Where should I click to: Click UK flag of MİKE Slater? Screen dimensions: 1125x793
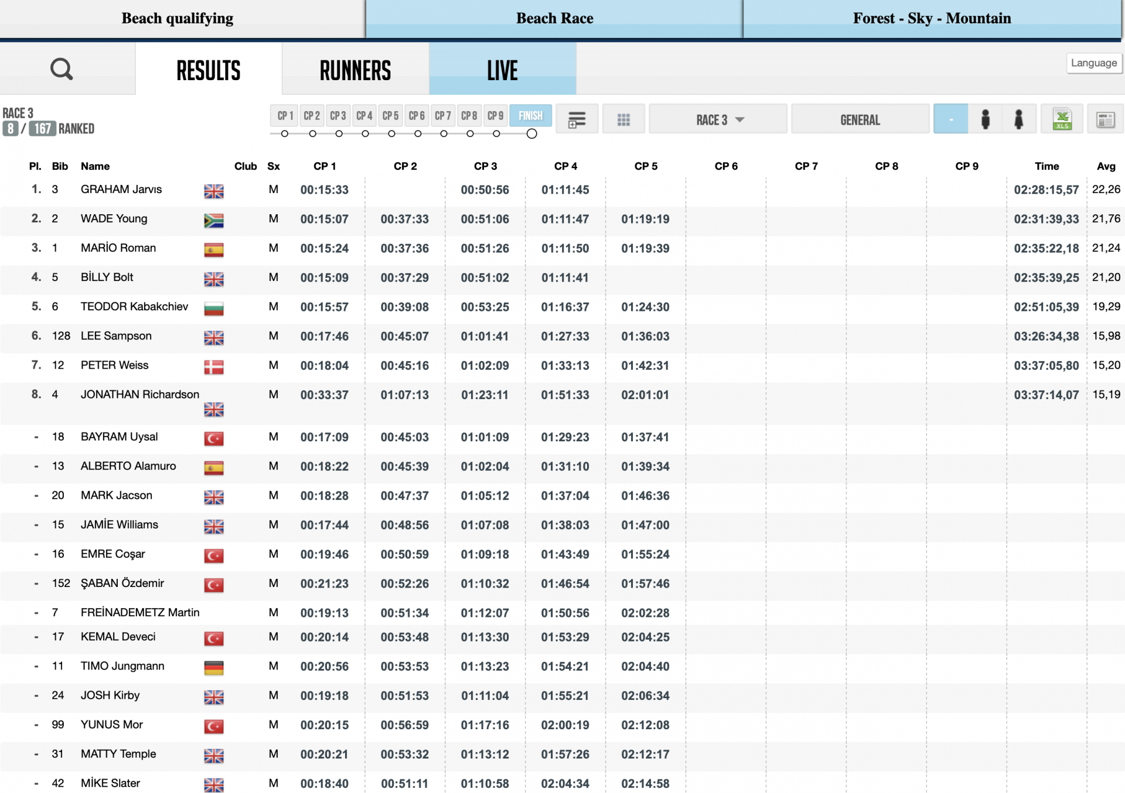[214, 785]
